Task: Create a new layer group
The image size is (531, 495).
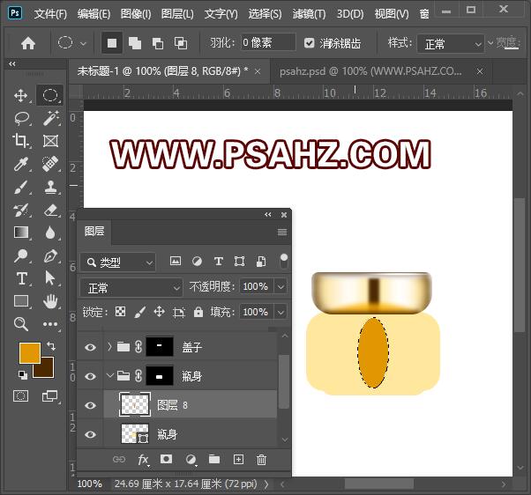Action: tap(214, 459)
